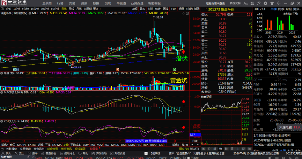Click the F10 button

[173, 9]
